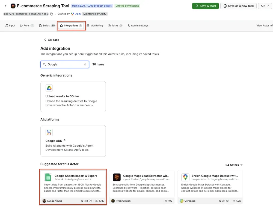Screen dimensions: 273x209
Task: Switch to the Monitoring tab
Action: (x=95, y=26)
